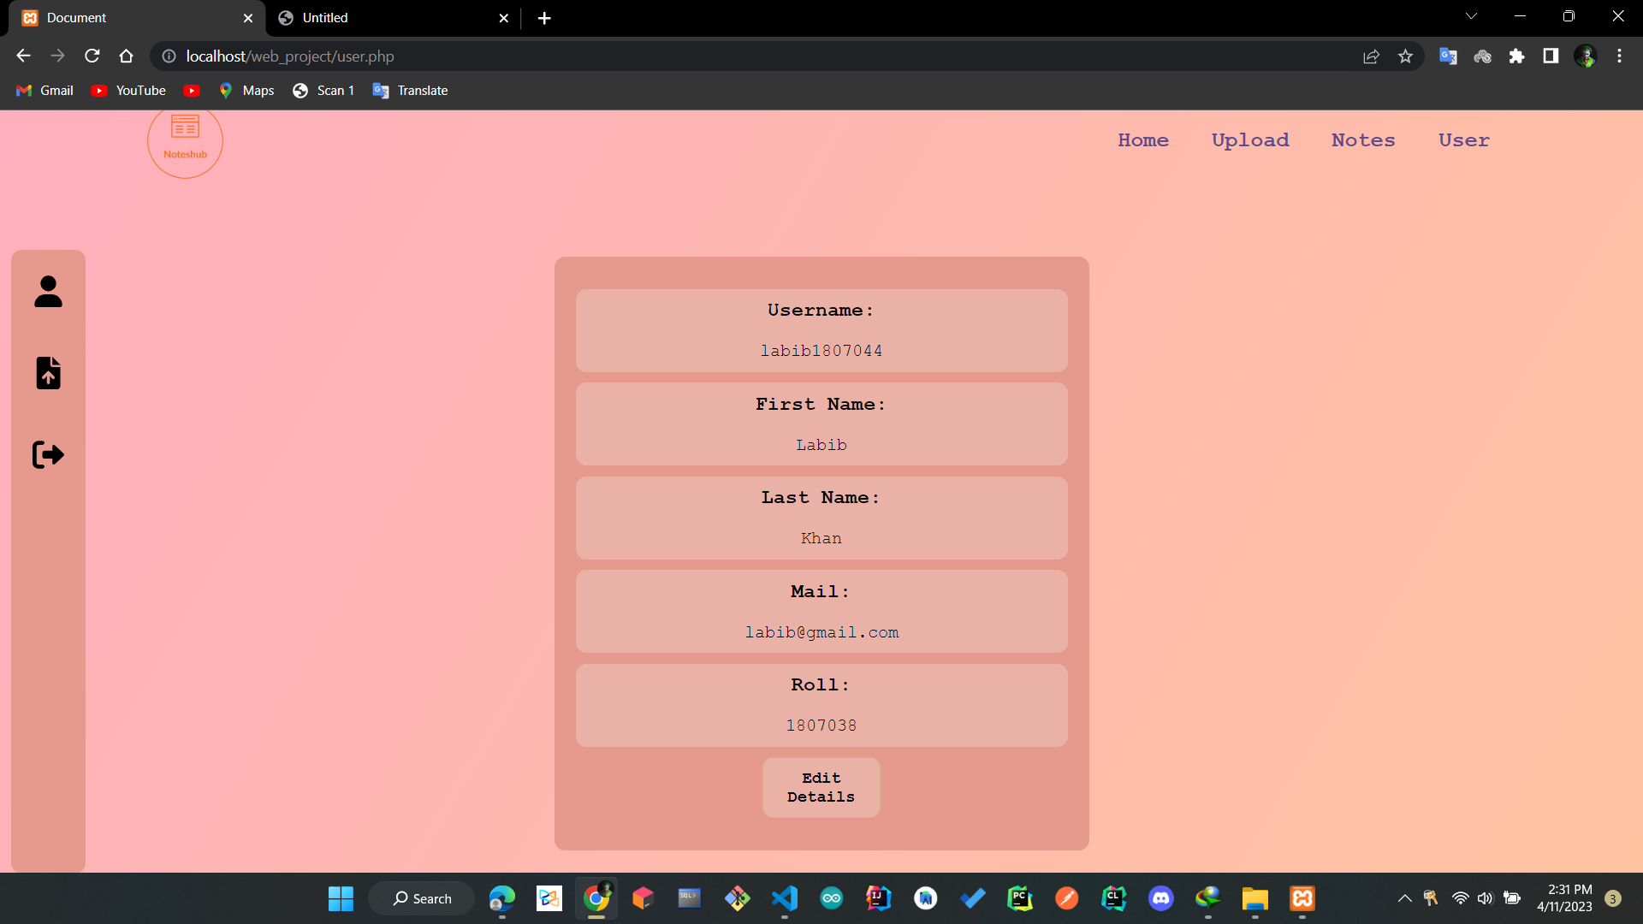
Task: Go to the Home nav link
Action: coord(1143,140)
